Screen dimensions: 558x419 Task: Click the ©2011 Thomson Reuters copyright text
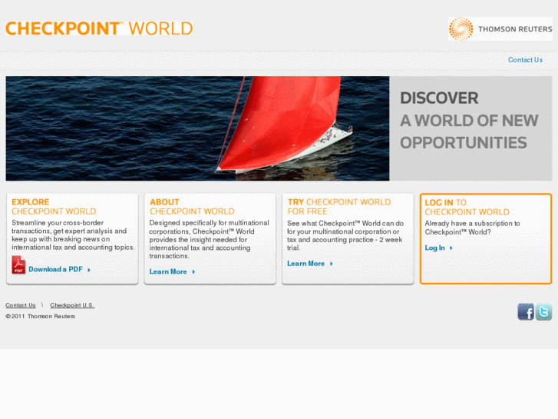click(40, 316)
